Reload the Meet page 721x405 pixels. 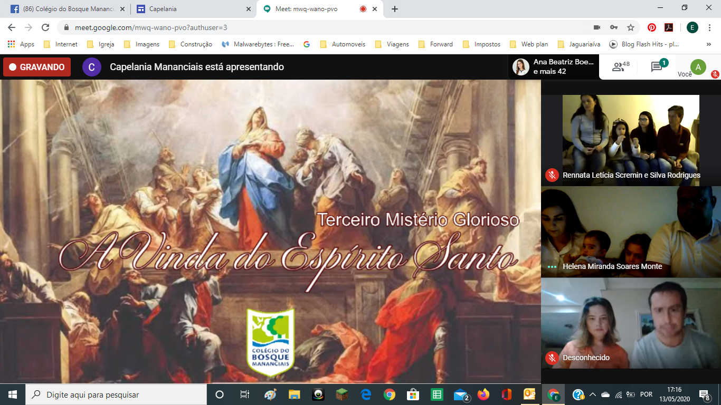click(x=45, y=27)
